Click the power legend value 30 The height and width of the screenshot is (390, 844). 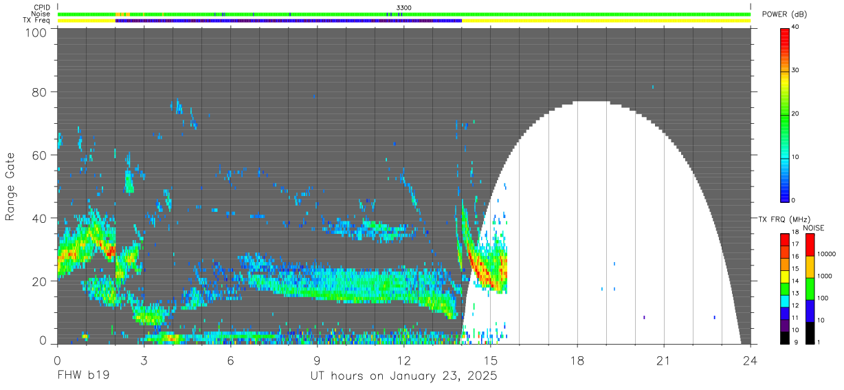[x=796, y=70]
